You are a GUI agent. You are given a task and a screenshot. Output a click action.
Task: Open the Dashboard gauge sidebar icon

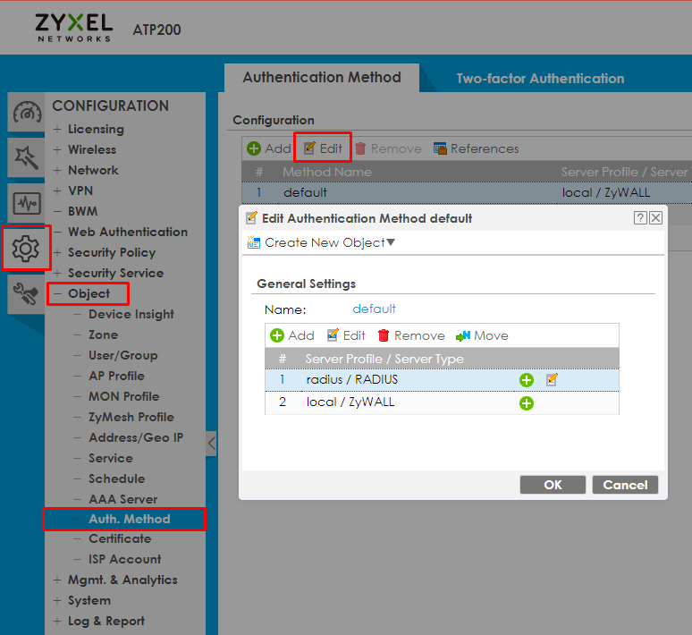[x=27, y=112]
